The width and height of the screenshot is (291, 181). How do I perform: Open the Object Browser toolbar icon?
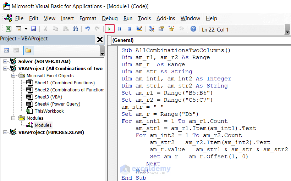171,29
